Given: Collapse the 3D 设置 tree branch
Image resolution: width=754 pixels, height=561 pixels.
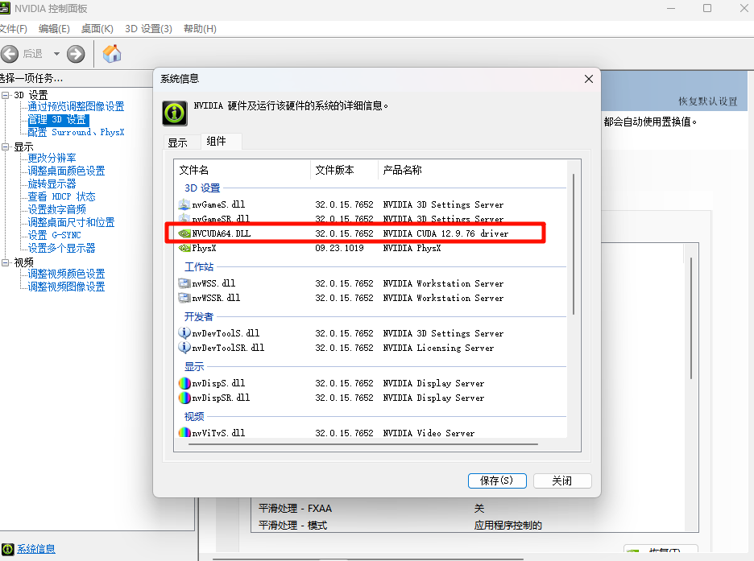Looking at the screenshot, I should [6, 94].
